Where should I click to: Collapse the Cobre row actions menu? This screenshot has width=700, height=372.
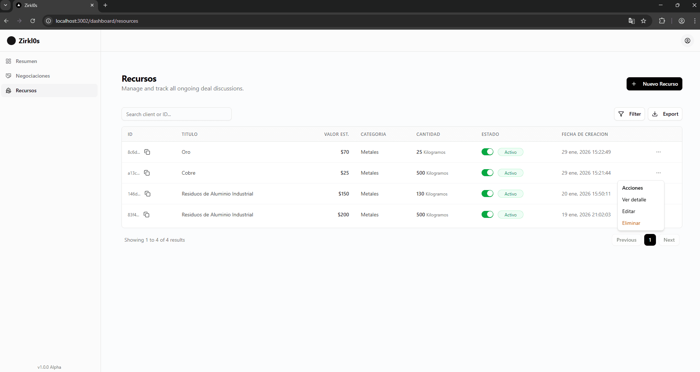(x=658, y=173)
